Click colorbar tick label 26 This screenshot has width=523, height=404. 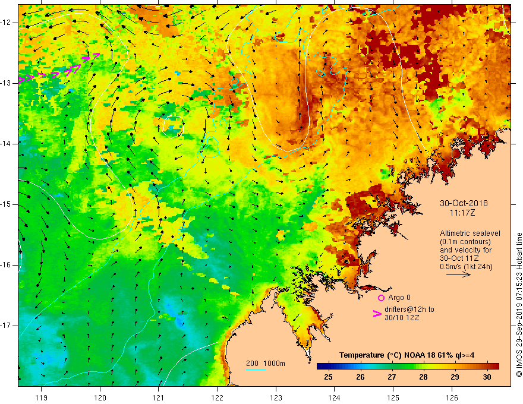[x=360, y=377]
